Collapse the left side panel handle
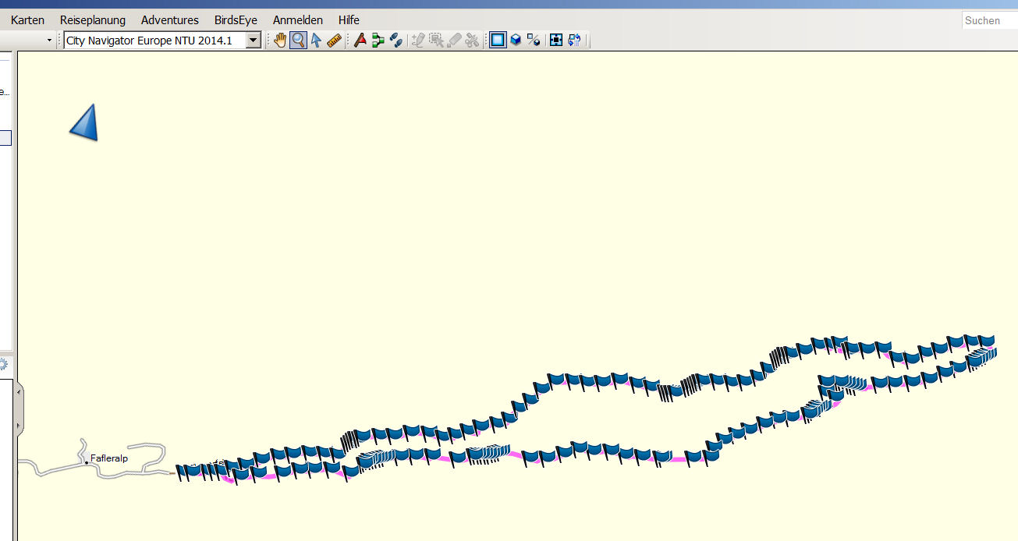This screenshot has height=541, width=1018. 20,410
